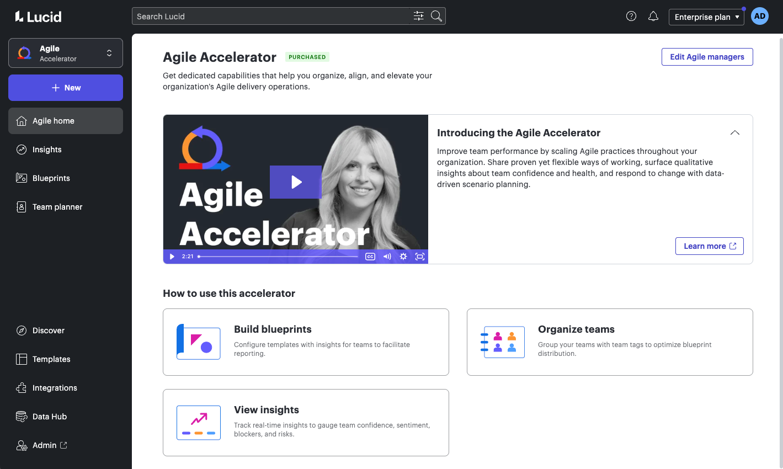Open the Build blueprints card

(x=306, y=342)
